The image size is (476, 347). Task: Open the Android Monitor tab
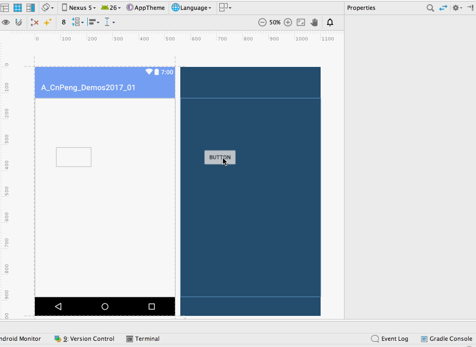[20, 339]
